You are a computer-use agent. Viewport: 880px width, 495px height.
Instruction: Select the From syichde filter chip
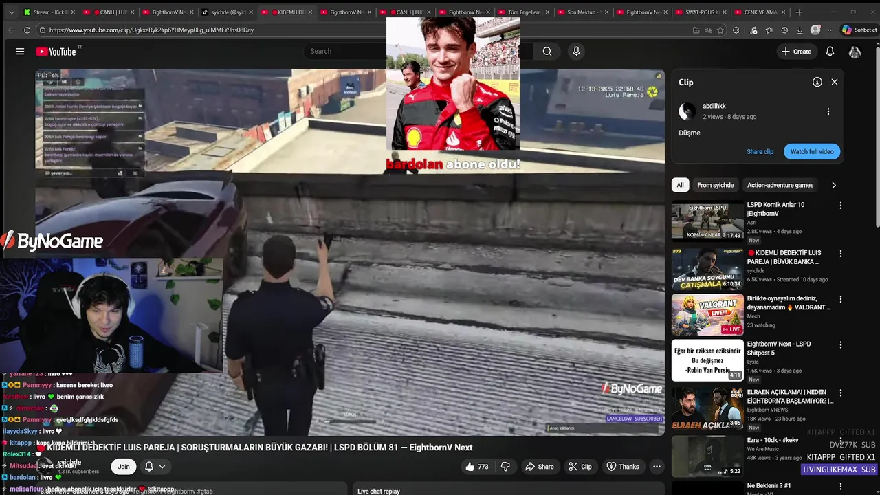715,185
